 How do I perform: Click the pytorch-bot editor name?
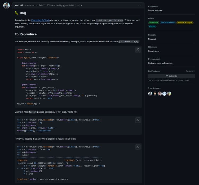(69, 5)
